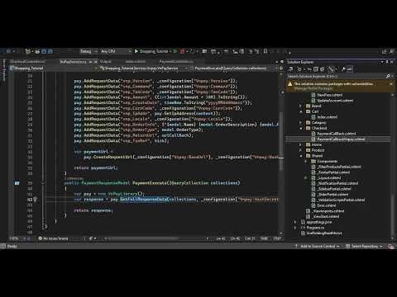Select PaymentCallbackVnpay.cshtml file
397x297 pixels.
point(341,139)
